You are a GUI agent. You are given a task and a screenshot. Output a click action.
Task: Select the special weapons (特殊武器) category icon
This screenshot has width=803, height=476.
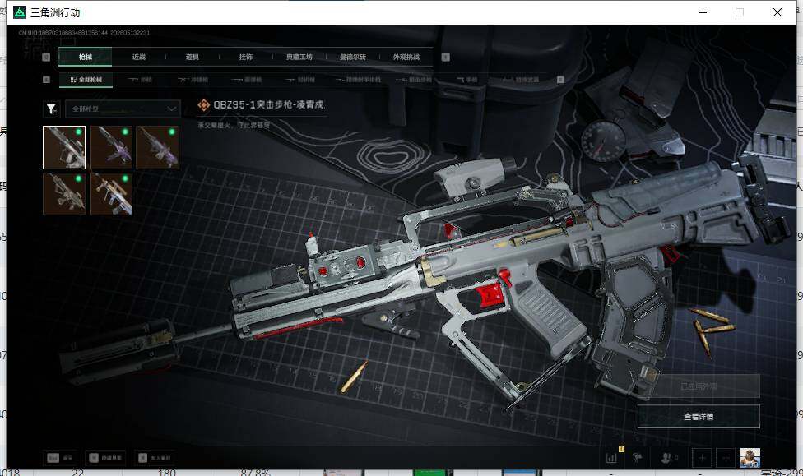(521, 80)
